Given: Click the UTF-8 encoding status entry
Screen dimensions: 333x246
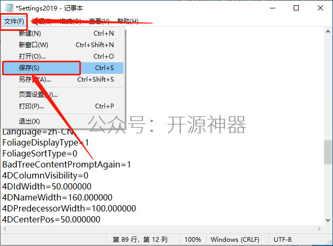Looking at the screenshot, I should point(283,240).
